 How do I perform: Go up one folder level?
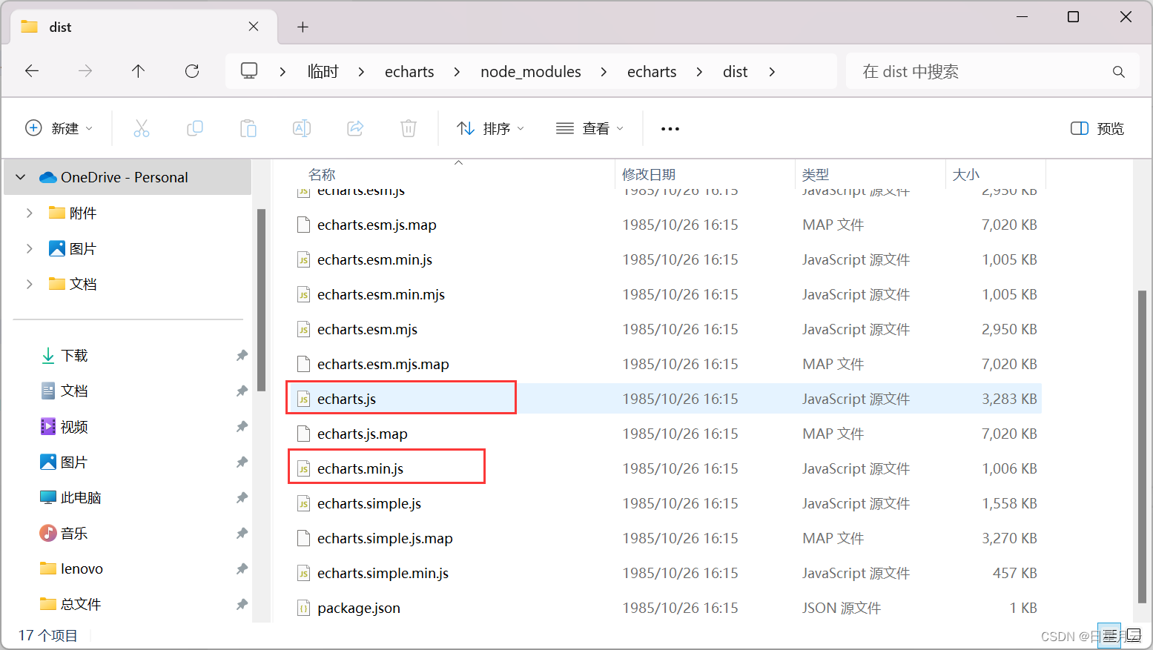pyautogui.click(x=138, y=71)
